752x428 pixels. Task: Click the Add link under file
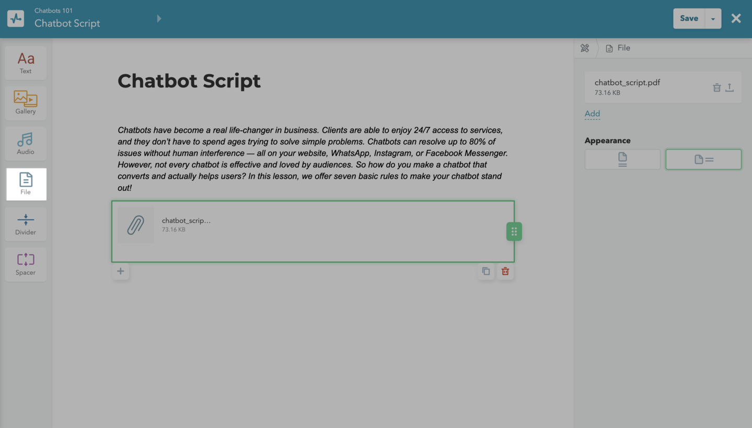(x=592, y=114)
